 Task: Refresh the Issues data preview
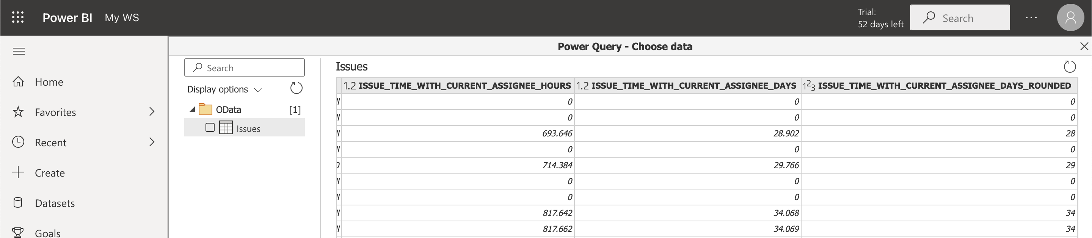[x=1070, y=66]
